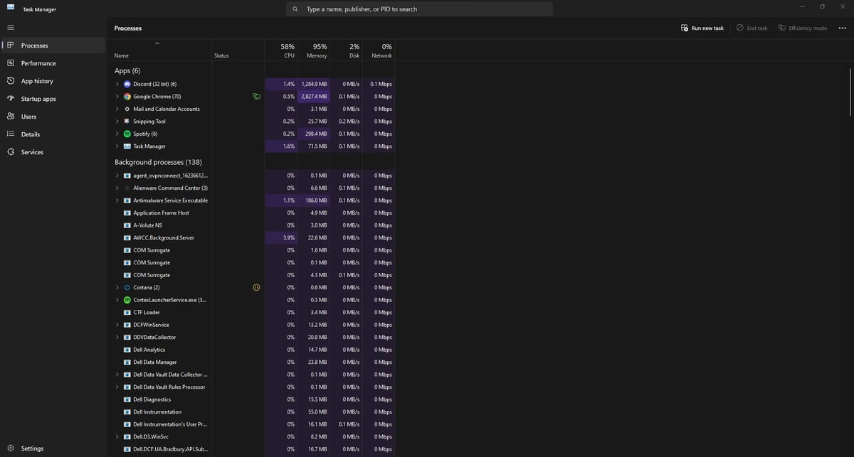Select the Processes navigation item
Viewport: 854px width, 457px height.
[x=34, y=45]
